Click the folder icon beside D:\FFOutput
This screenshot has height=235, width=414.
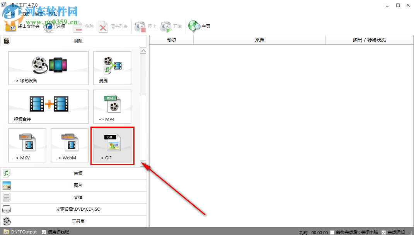[x=6, y=232]
